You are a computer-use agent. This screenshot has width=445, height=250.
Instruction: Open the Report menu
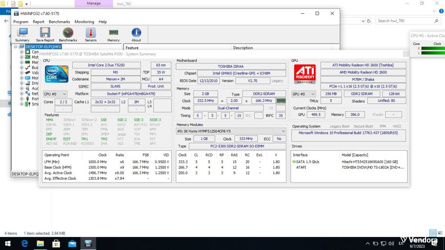[x=39, y=22]
